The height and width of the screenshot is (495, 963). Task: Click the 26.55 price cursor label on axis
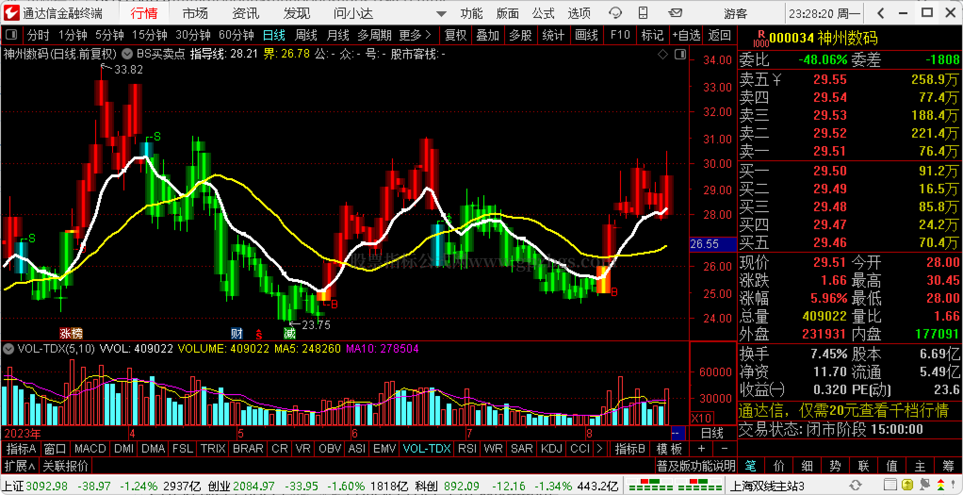click(x=712, y=244)
